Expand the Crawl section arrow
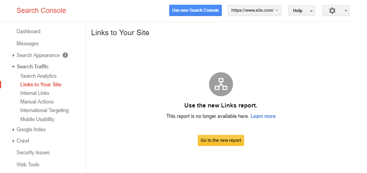This screenshot has width=367, height=173. pyautogui.click(x=13, y=141)
